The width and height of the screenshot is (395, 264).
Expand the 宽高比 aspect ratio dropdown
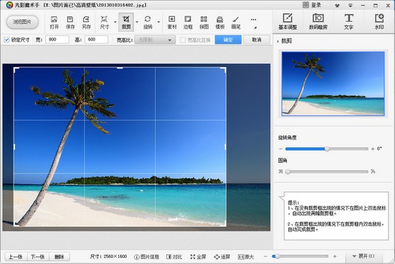(x=155, y=40)
